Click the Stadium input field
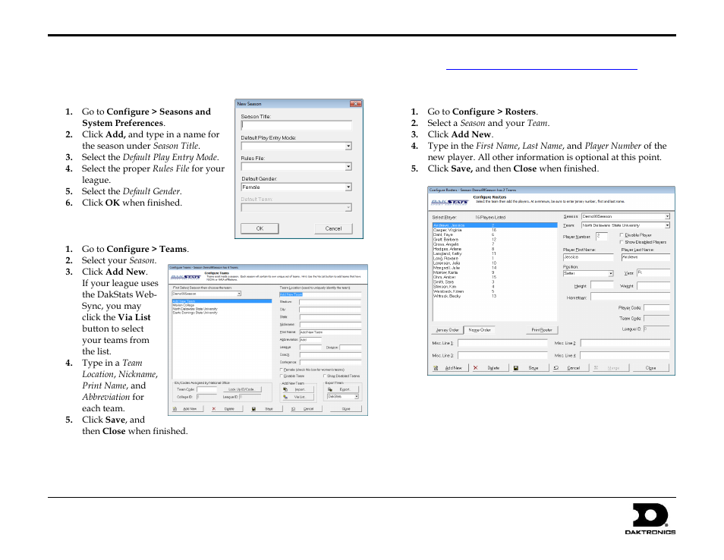The width and height of the screenshot is (724, 560). pos(331,302)
